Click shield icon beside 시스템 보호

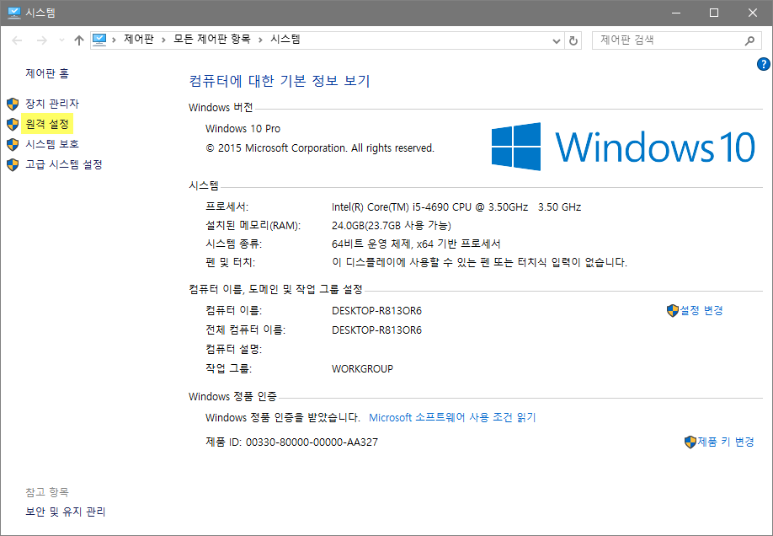13,144
